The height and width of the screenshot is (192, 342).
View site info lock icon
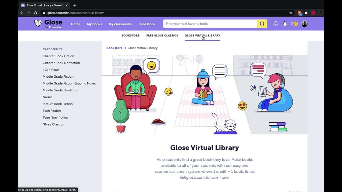click(x=44, y=13)
